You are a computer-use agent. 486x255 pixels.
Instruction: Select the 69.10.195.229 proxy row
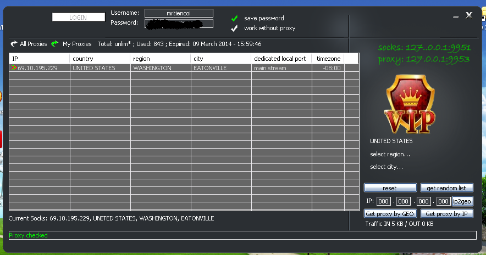click(184, 68)
